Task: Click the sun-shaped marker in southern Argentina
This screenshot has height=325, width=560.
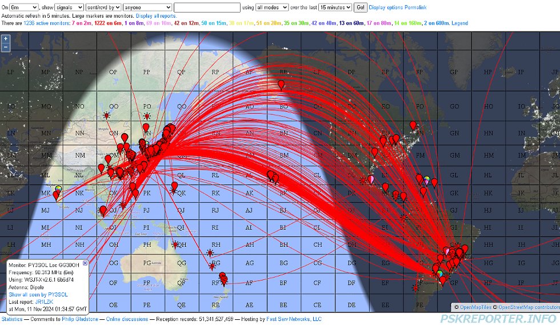Action: (x=415, y=287)
